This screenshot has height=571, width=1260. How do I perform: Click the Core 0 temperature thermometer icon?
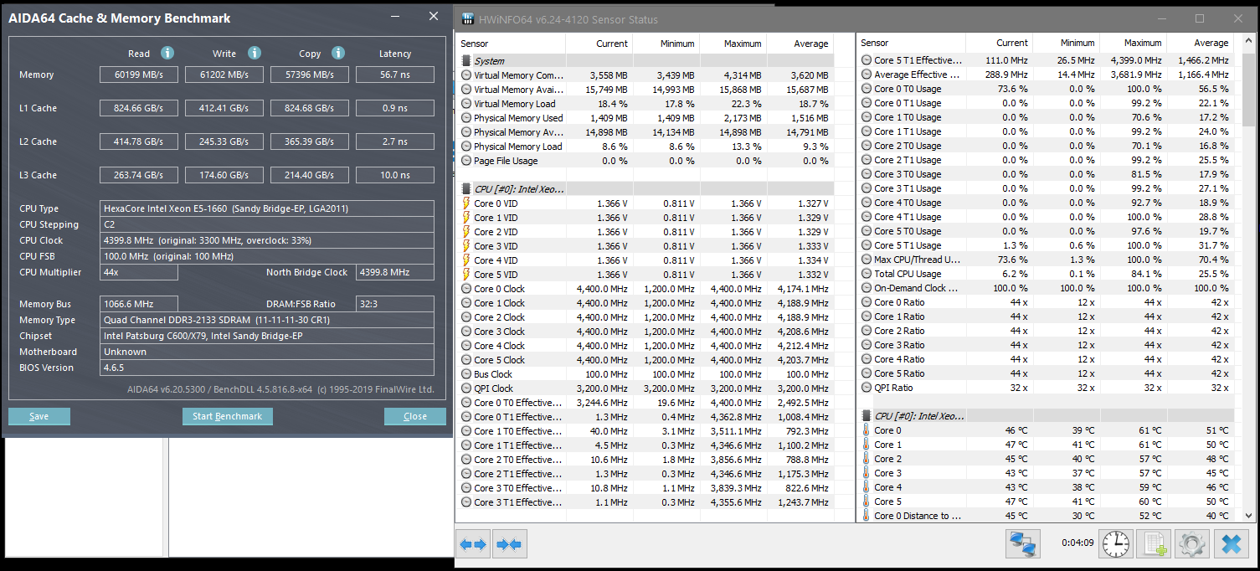click(x=867, y=430)
